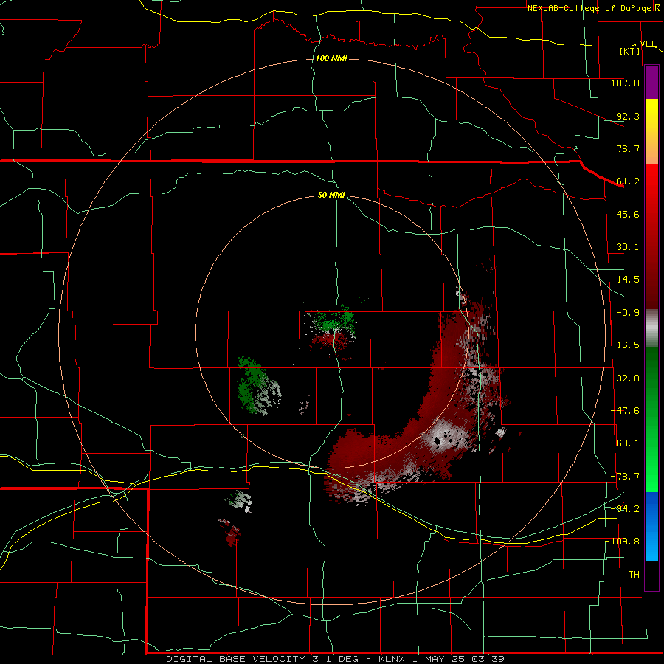The width and height of the screenshot is (664, 664).
Task: Select the -78.7 legend value
Action: [x=625, y=477]
